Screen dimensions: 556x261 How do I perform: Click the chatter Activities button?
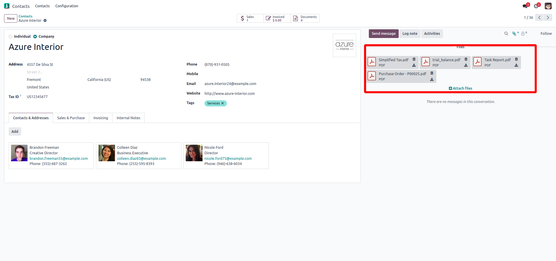point(432,34)
